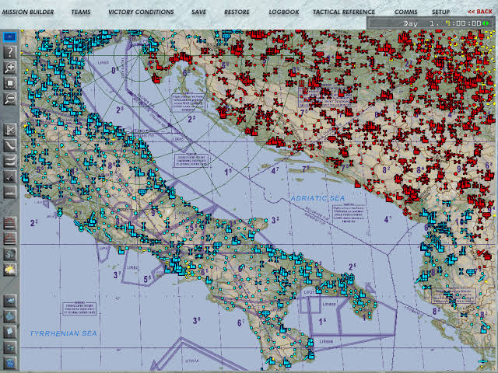Click the third blue map overlay icon

(x=10, y=332)
